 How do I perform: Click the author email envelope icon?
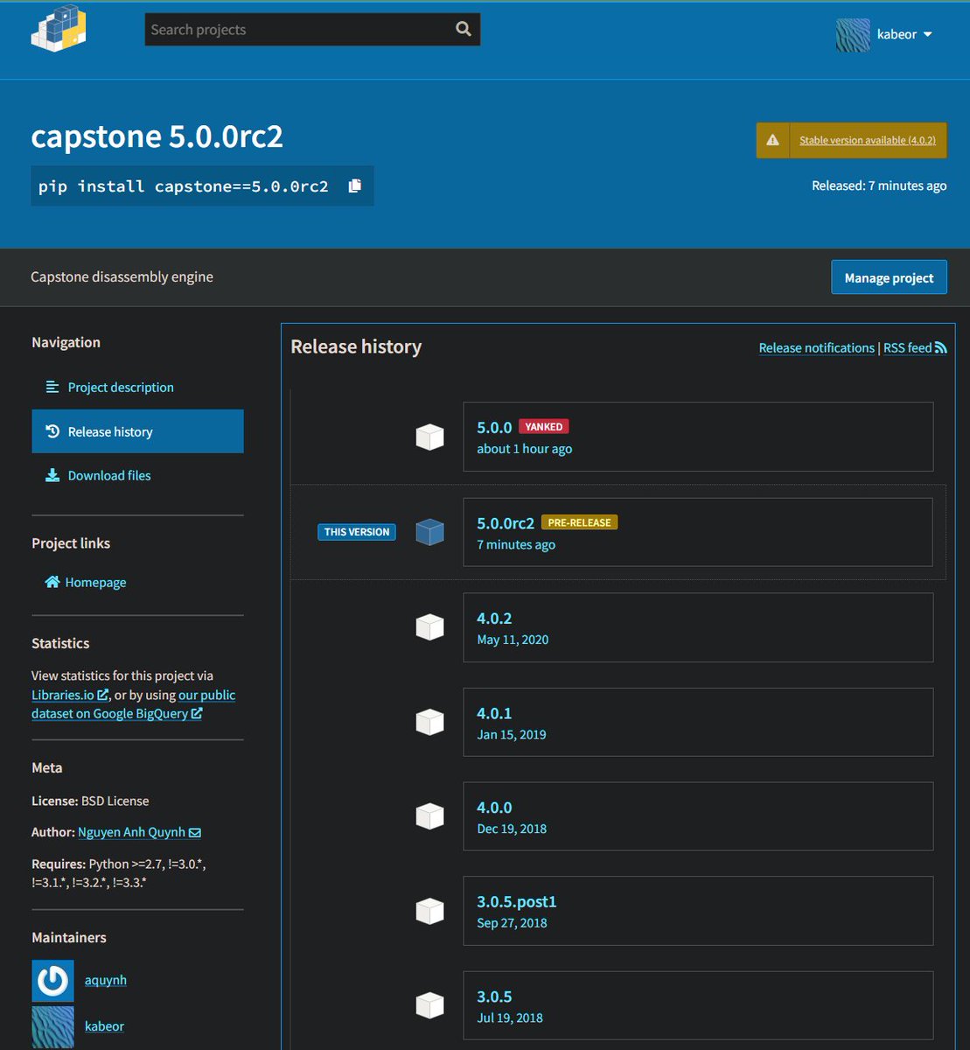click(195, 832)
